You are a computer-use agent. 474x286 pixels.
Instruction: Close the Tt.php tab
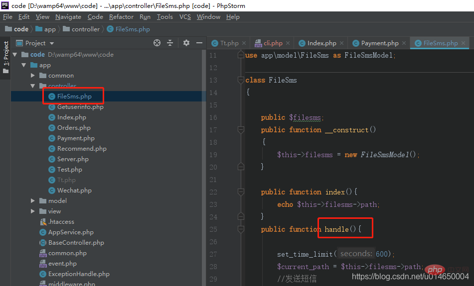(x=244, y=43)
